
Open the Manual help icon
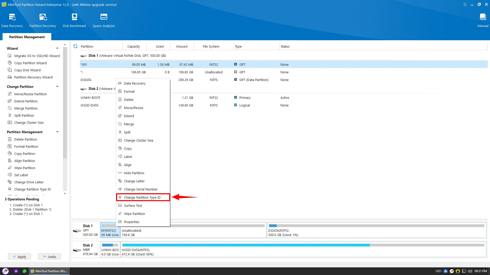click(x=483, y=17)
